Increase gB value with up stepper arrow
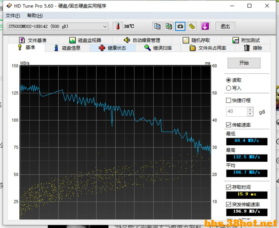The image size is (279, 228). pyautogui.click(x=250, y=109)
